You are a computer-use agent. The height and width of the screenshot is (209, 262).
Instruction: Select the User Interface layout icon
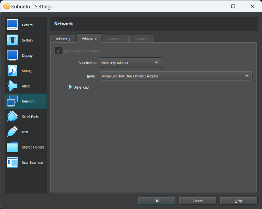pyautogui.click(x=12, y=163)
